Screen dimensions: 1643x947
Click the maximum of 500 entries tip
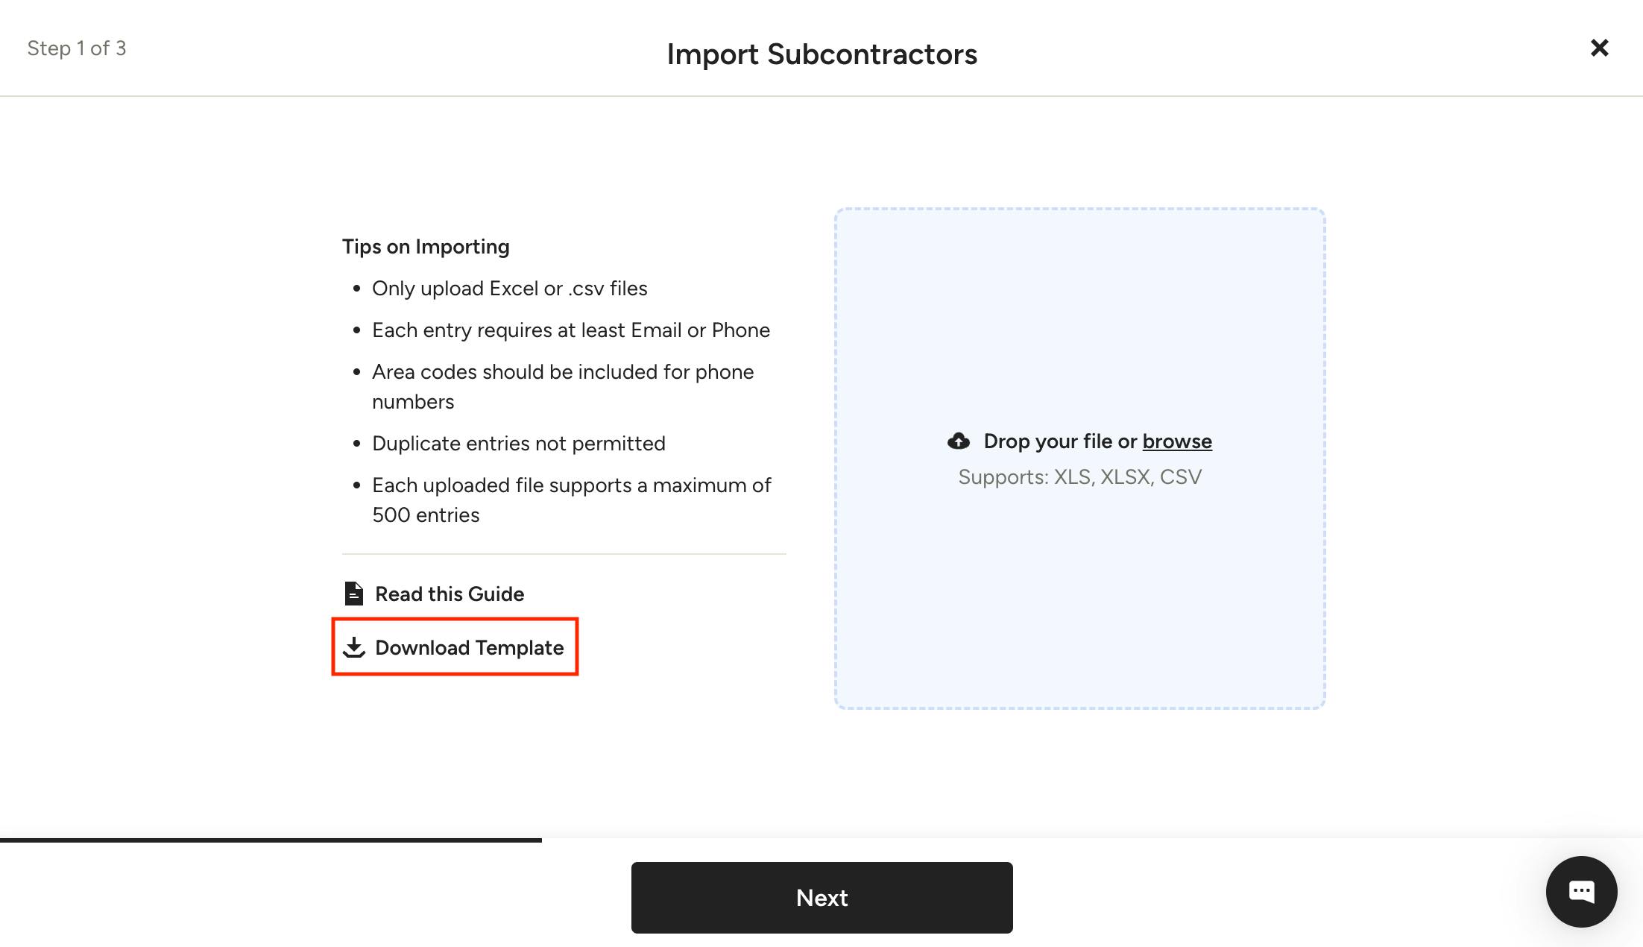(x=570, y=500)
